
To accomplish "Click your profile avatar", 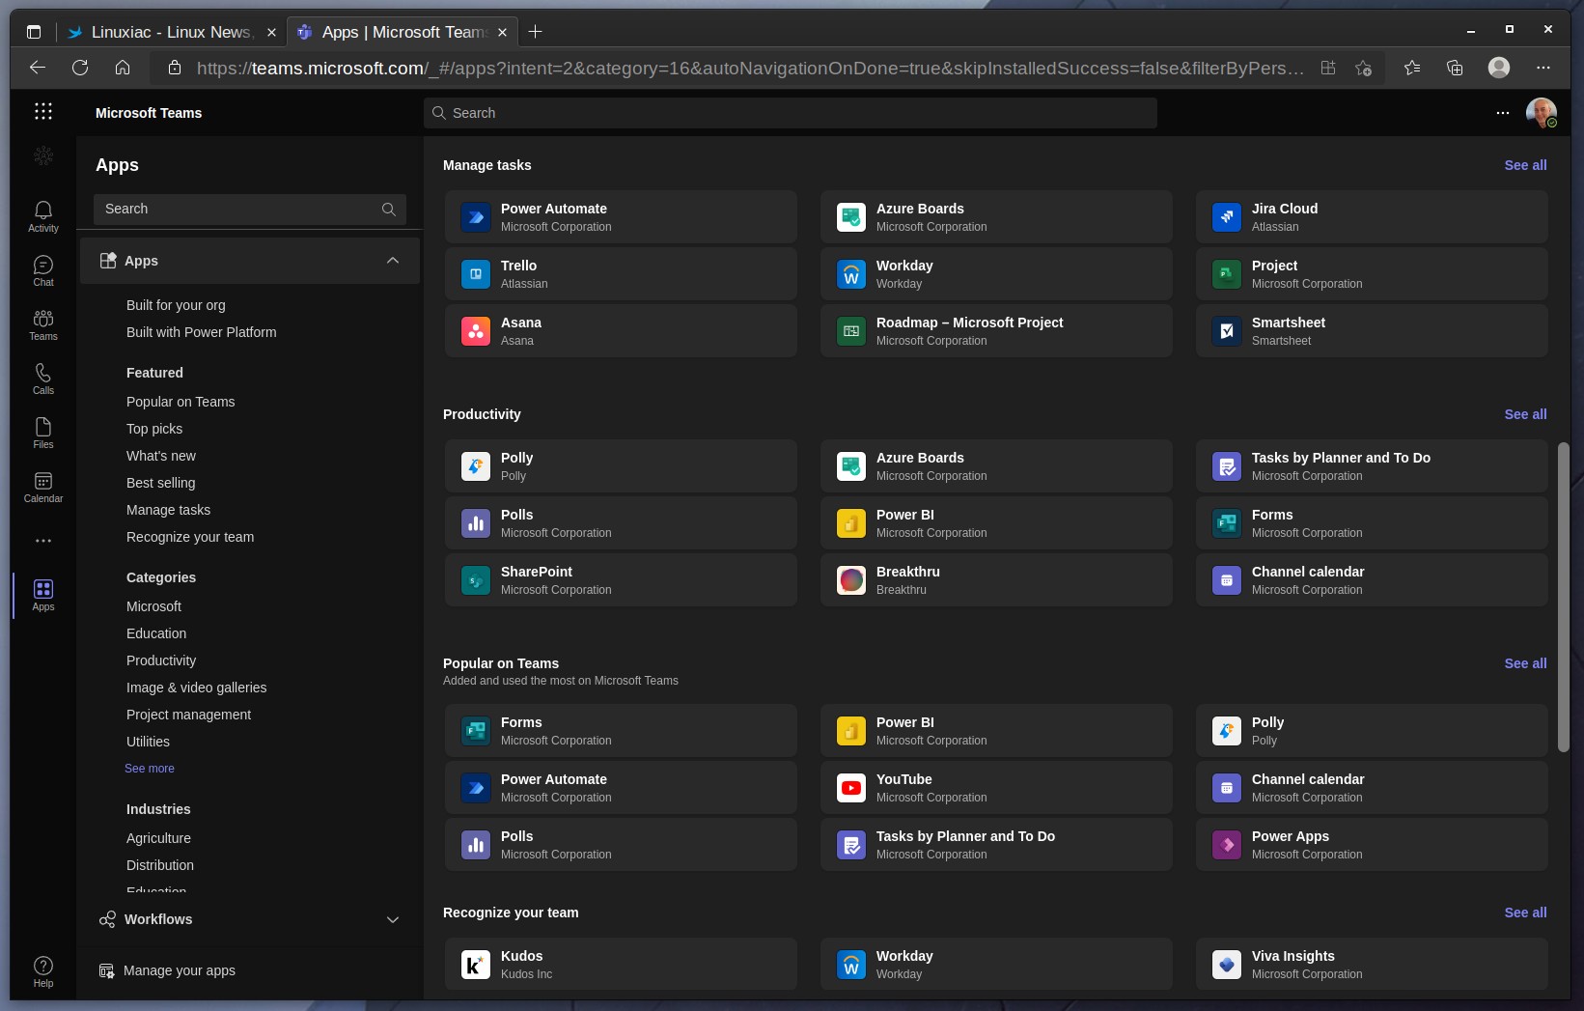I will point(1541,112).
